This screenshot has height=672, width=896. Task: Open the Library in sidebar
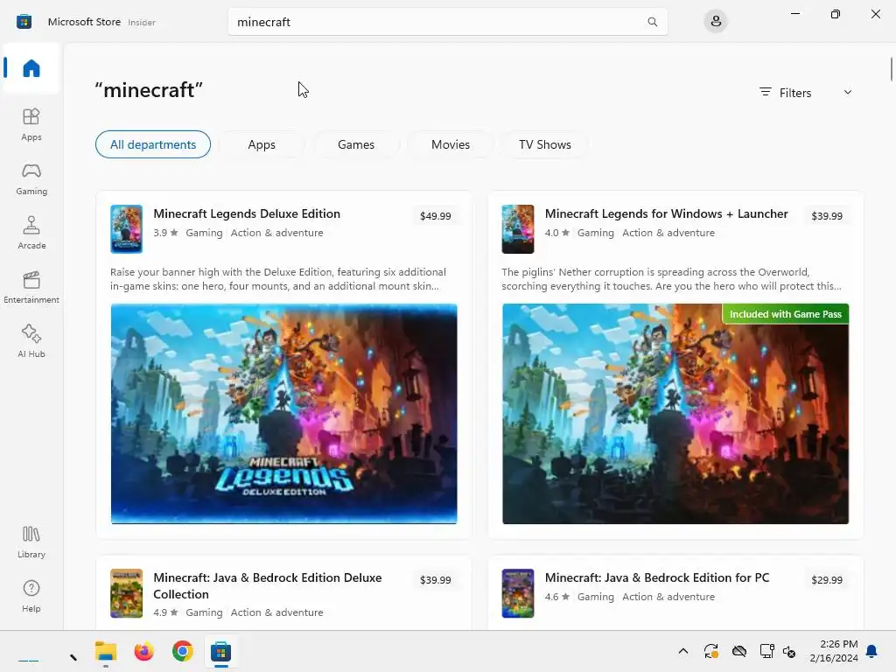click(31, 542)
